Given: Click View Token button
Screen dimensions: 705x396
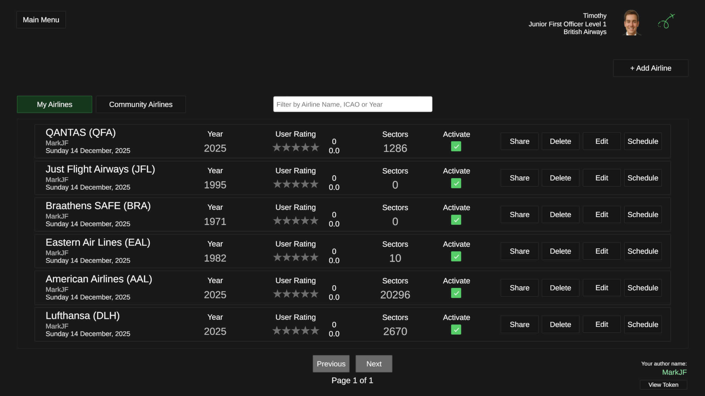Looking at the screenshot, I should (x=663, y=385).
